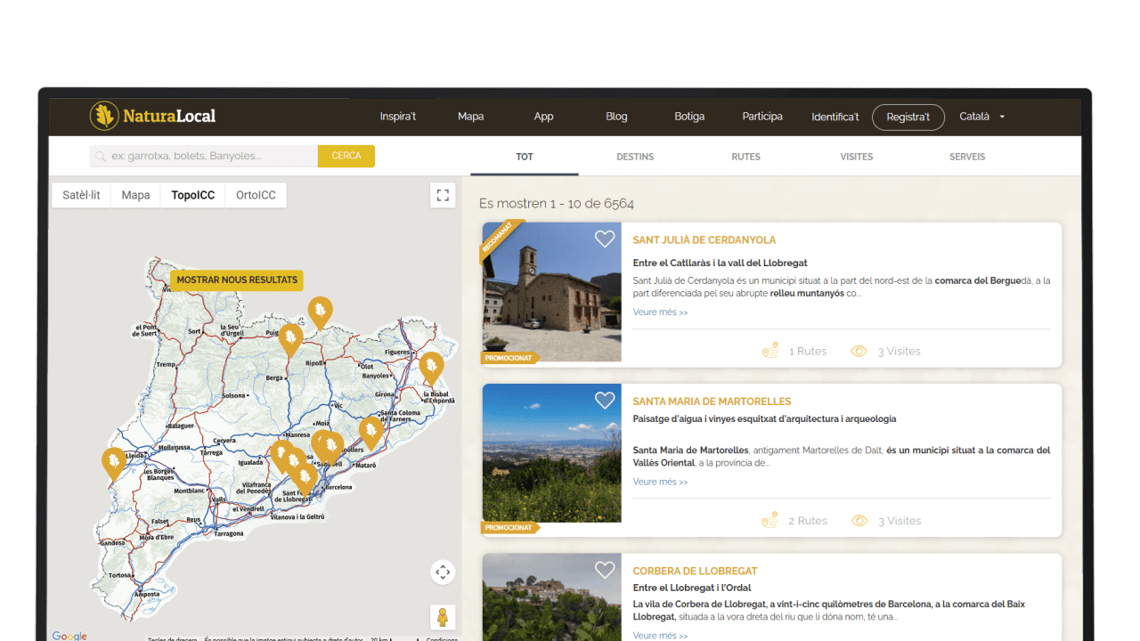Click the heart icon on Santa Maria de Martorelles
Viewport: 1140px width, 641px height.
click(x=605, y=400)
